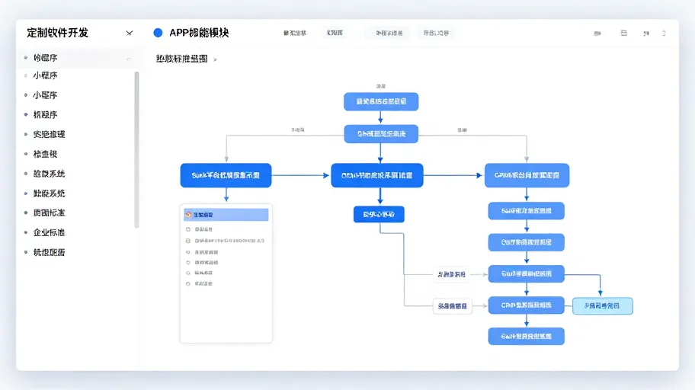The height and width of the screenshot is (390, 695).
Task: Select the small dark blue node under the center node
Action: pos(379,215)
